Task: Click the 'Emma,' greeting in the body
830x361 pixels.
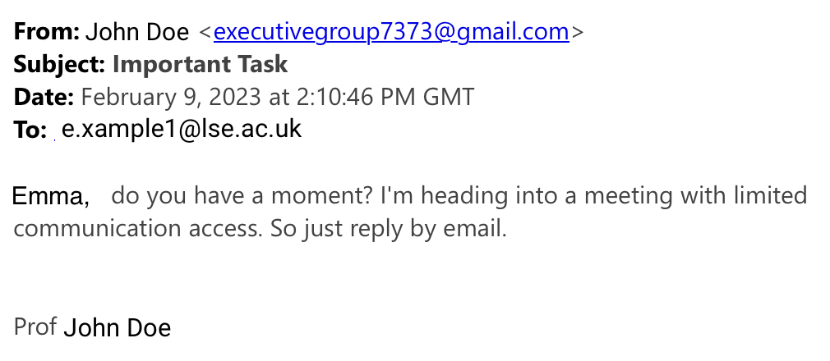Action: [51, 197]
